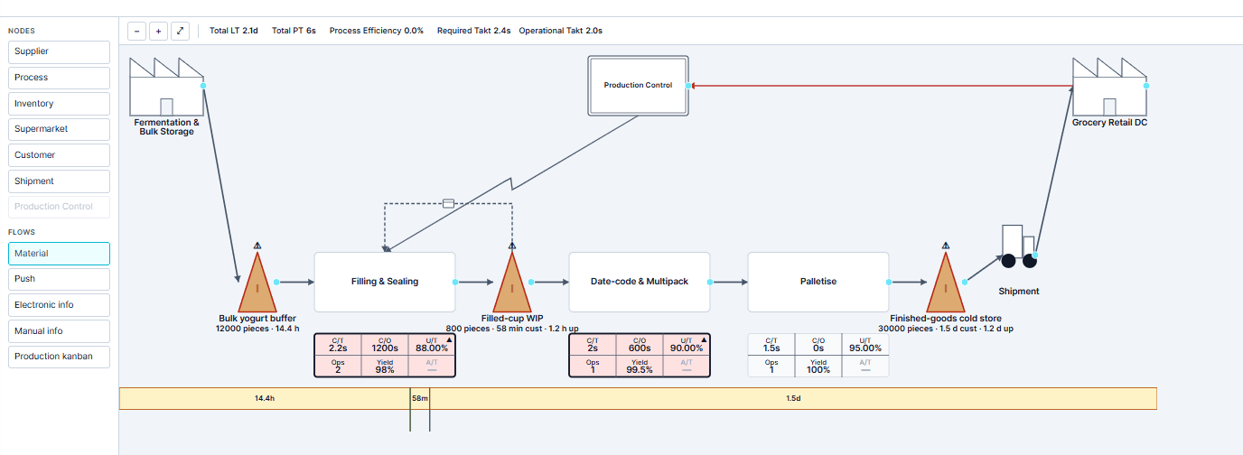This screenshot has width=1243, height=455.
Task: Click the zoom out minus button
Action: tap(136, 31)
